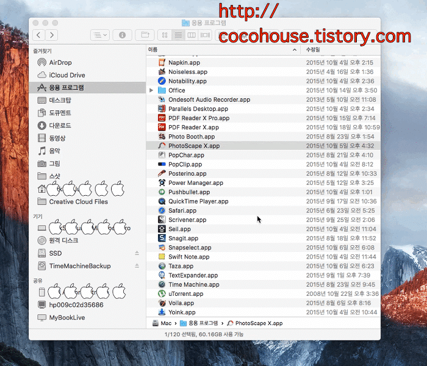Click the QuickTime Player.app icon
The width and height of the screenshot is (427, 366).
tap(162, 201)
